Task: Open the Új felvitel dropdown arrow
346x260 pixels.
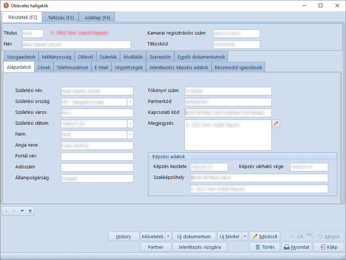Action: [245, 236]
